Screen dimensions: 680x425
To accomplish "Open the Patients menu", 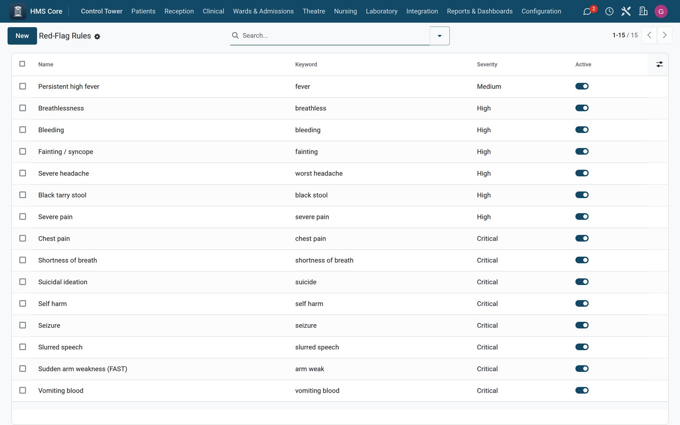I will [143, 11].
